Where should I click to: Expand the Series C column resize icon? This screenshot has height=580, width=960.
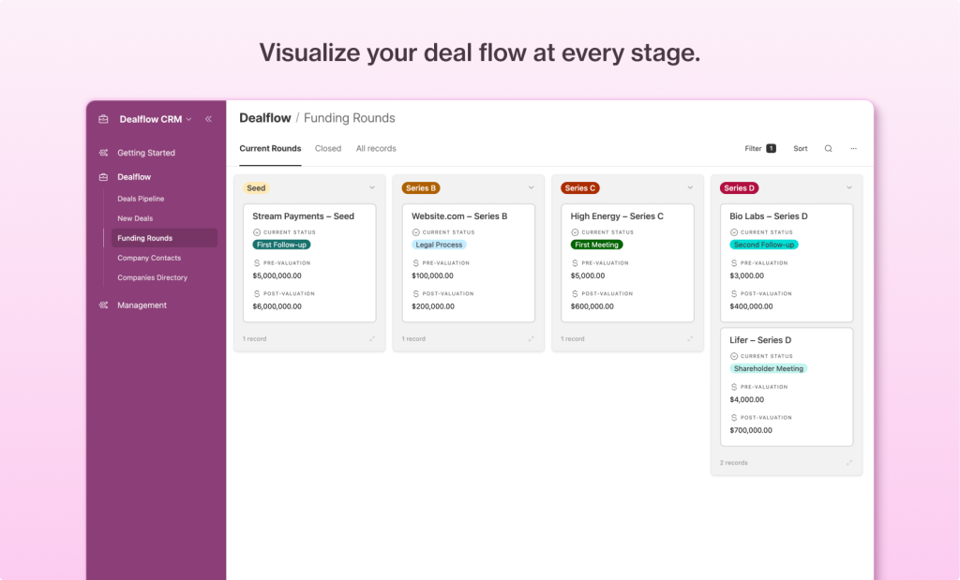click(x=690, y=338)
